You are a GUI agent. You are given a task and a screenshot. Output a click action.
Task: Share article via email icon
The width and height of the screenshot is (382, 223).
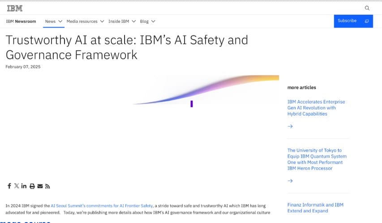[40, 186]
